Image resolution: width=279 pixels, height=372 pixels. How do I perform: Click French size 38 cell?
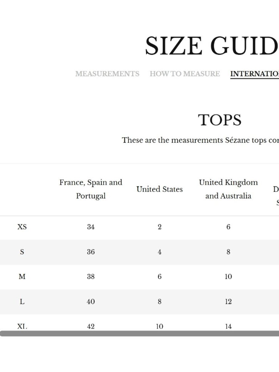tap(91, 277)
